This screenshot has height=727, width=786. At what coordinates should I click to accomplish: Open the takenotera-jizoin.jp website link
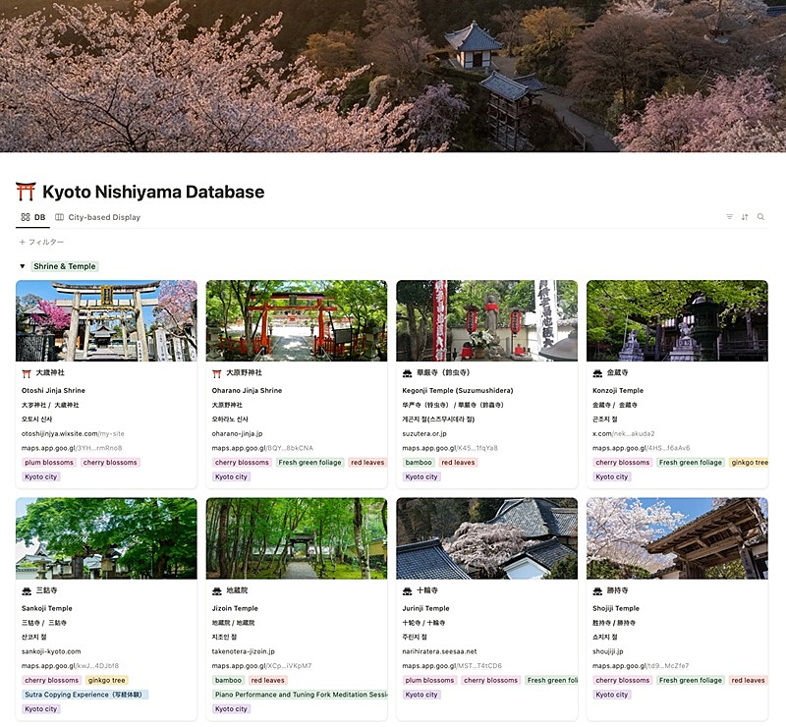click(x=244, y=651)
